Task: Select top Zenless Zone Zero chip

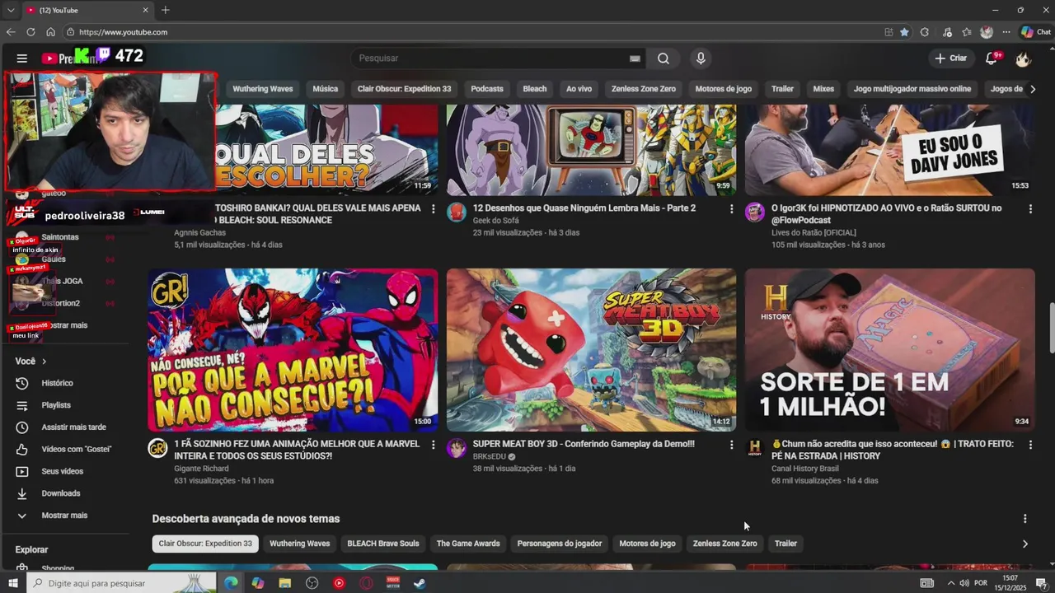Action: click(x=644, y=89)
